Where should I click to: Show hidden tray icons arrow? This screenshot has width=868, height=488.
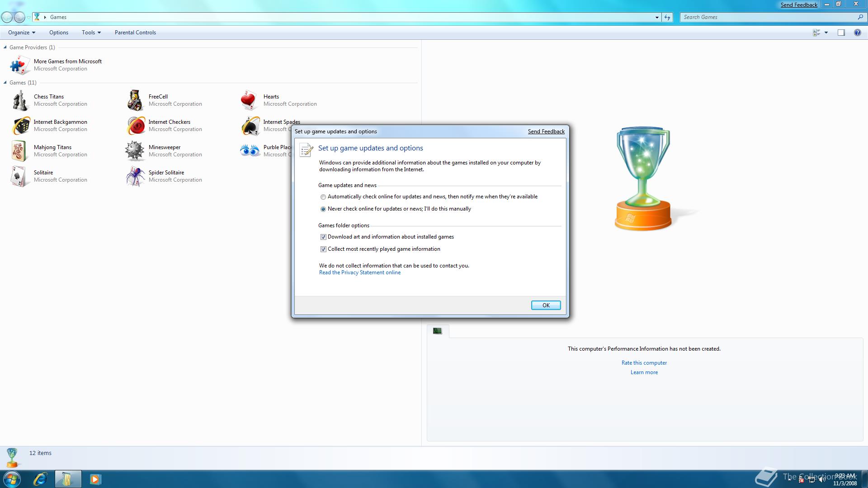[790, 479]
